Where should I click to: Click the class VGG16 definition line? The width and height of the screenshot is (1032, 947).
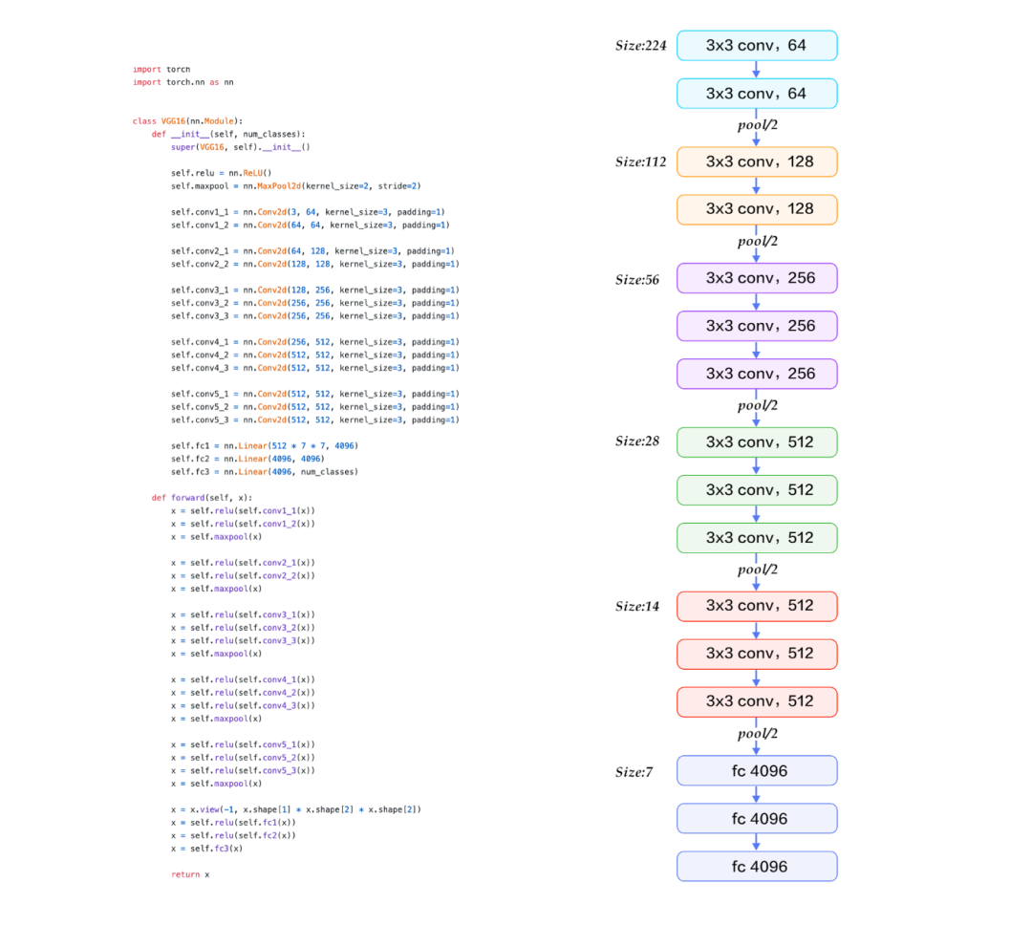187,121
